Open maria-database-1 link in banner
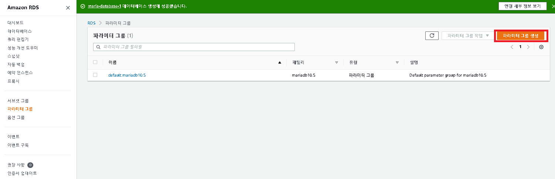This screenshot has height=179, width=555. click(105, 6)
